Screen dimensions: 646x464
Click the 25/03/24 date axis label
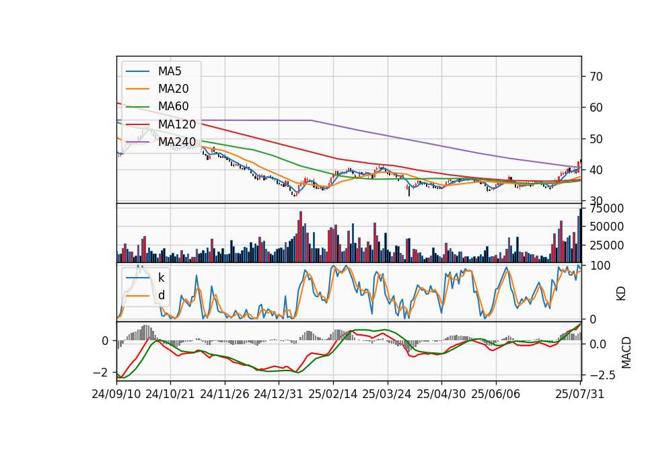387,394
